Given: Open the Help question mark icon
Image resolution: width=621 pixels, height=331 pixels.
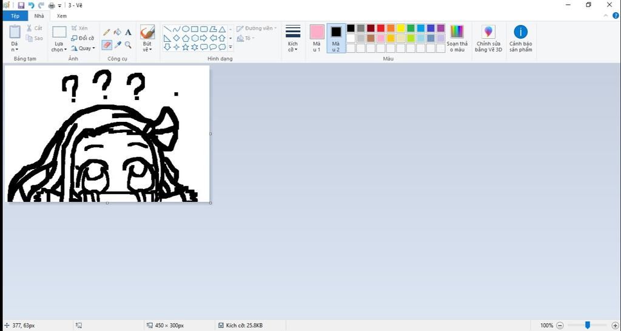Looking at the screenshot, I should [616, 16].
